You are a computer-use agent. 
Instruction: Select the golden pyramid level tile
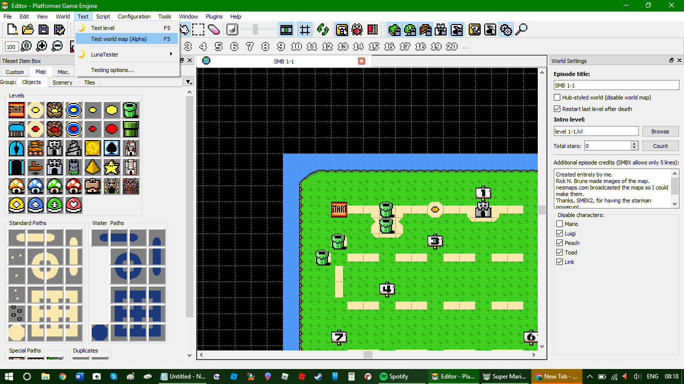[x=93, y=167]
